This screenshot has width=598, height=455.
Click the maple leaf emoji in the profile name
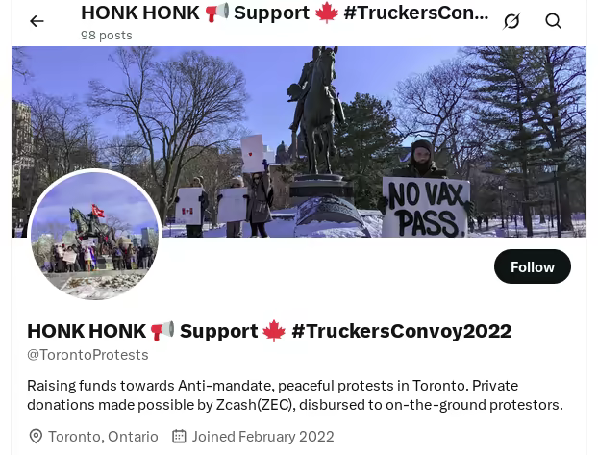[274, 331]
